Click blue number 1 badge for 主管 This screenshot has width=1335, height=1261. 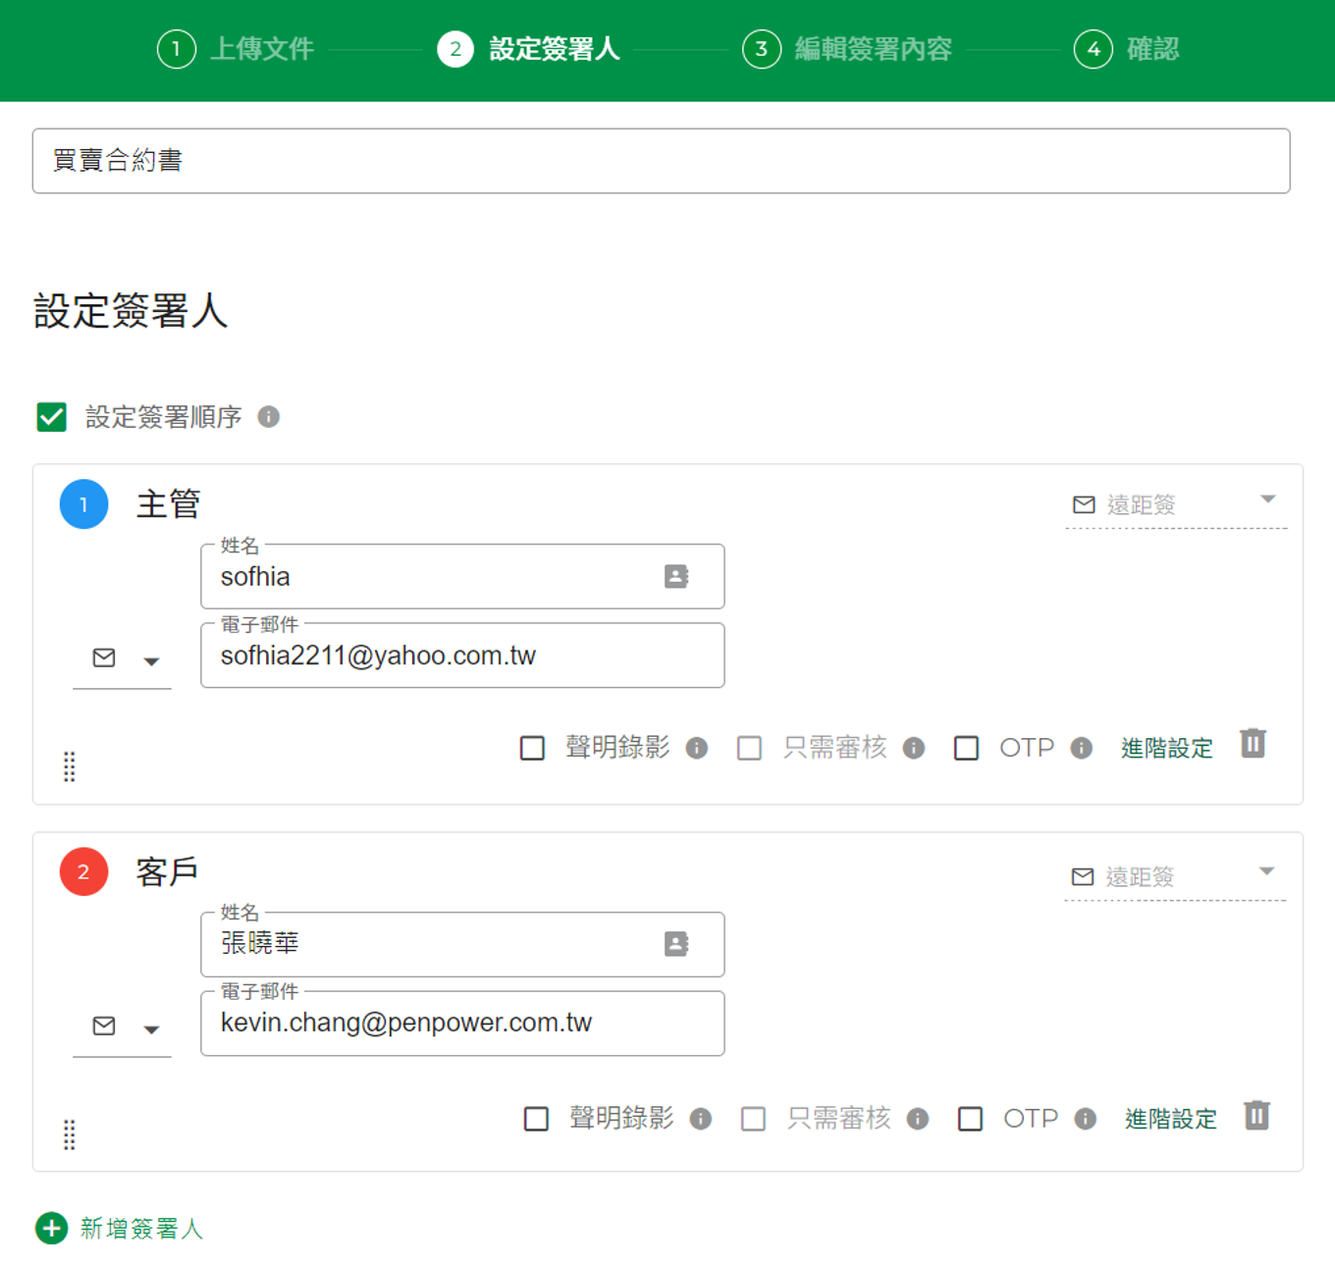(x=84, y=504)
